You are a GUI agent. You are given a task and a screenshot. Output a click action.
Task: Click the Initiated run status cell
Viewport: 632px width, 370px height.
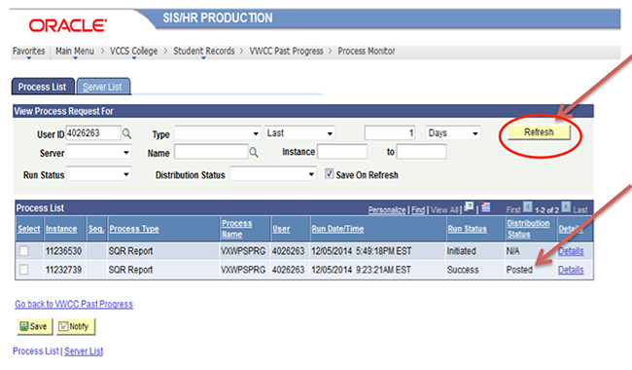point(462,251)
